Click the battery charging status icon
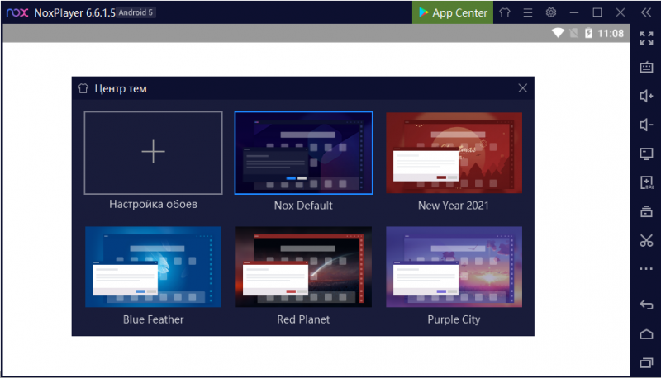Image resolution: width=661 pixels, height=378 pixels. click(588, 33)
